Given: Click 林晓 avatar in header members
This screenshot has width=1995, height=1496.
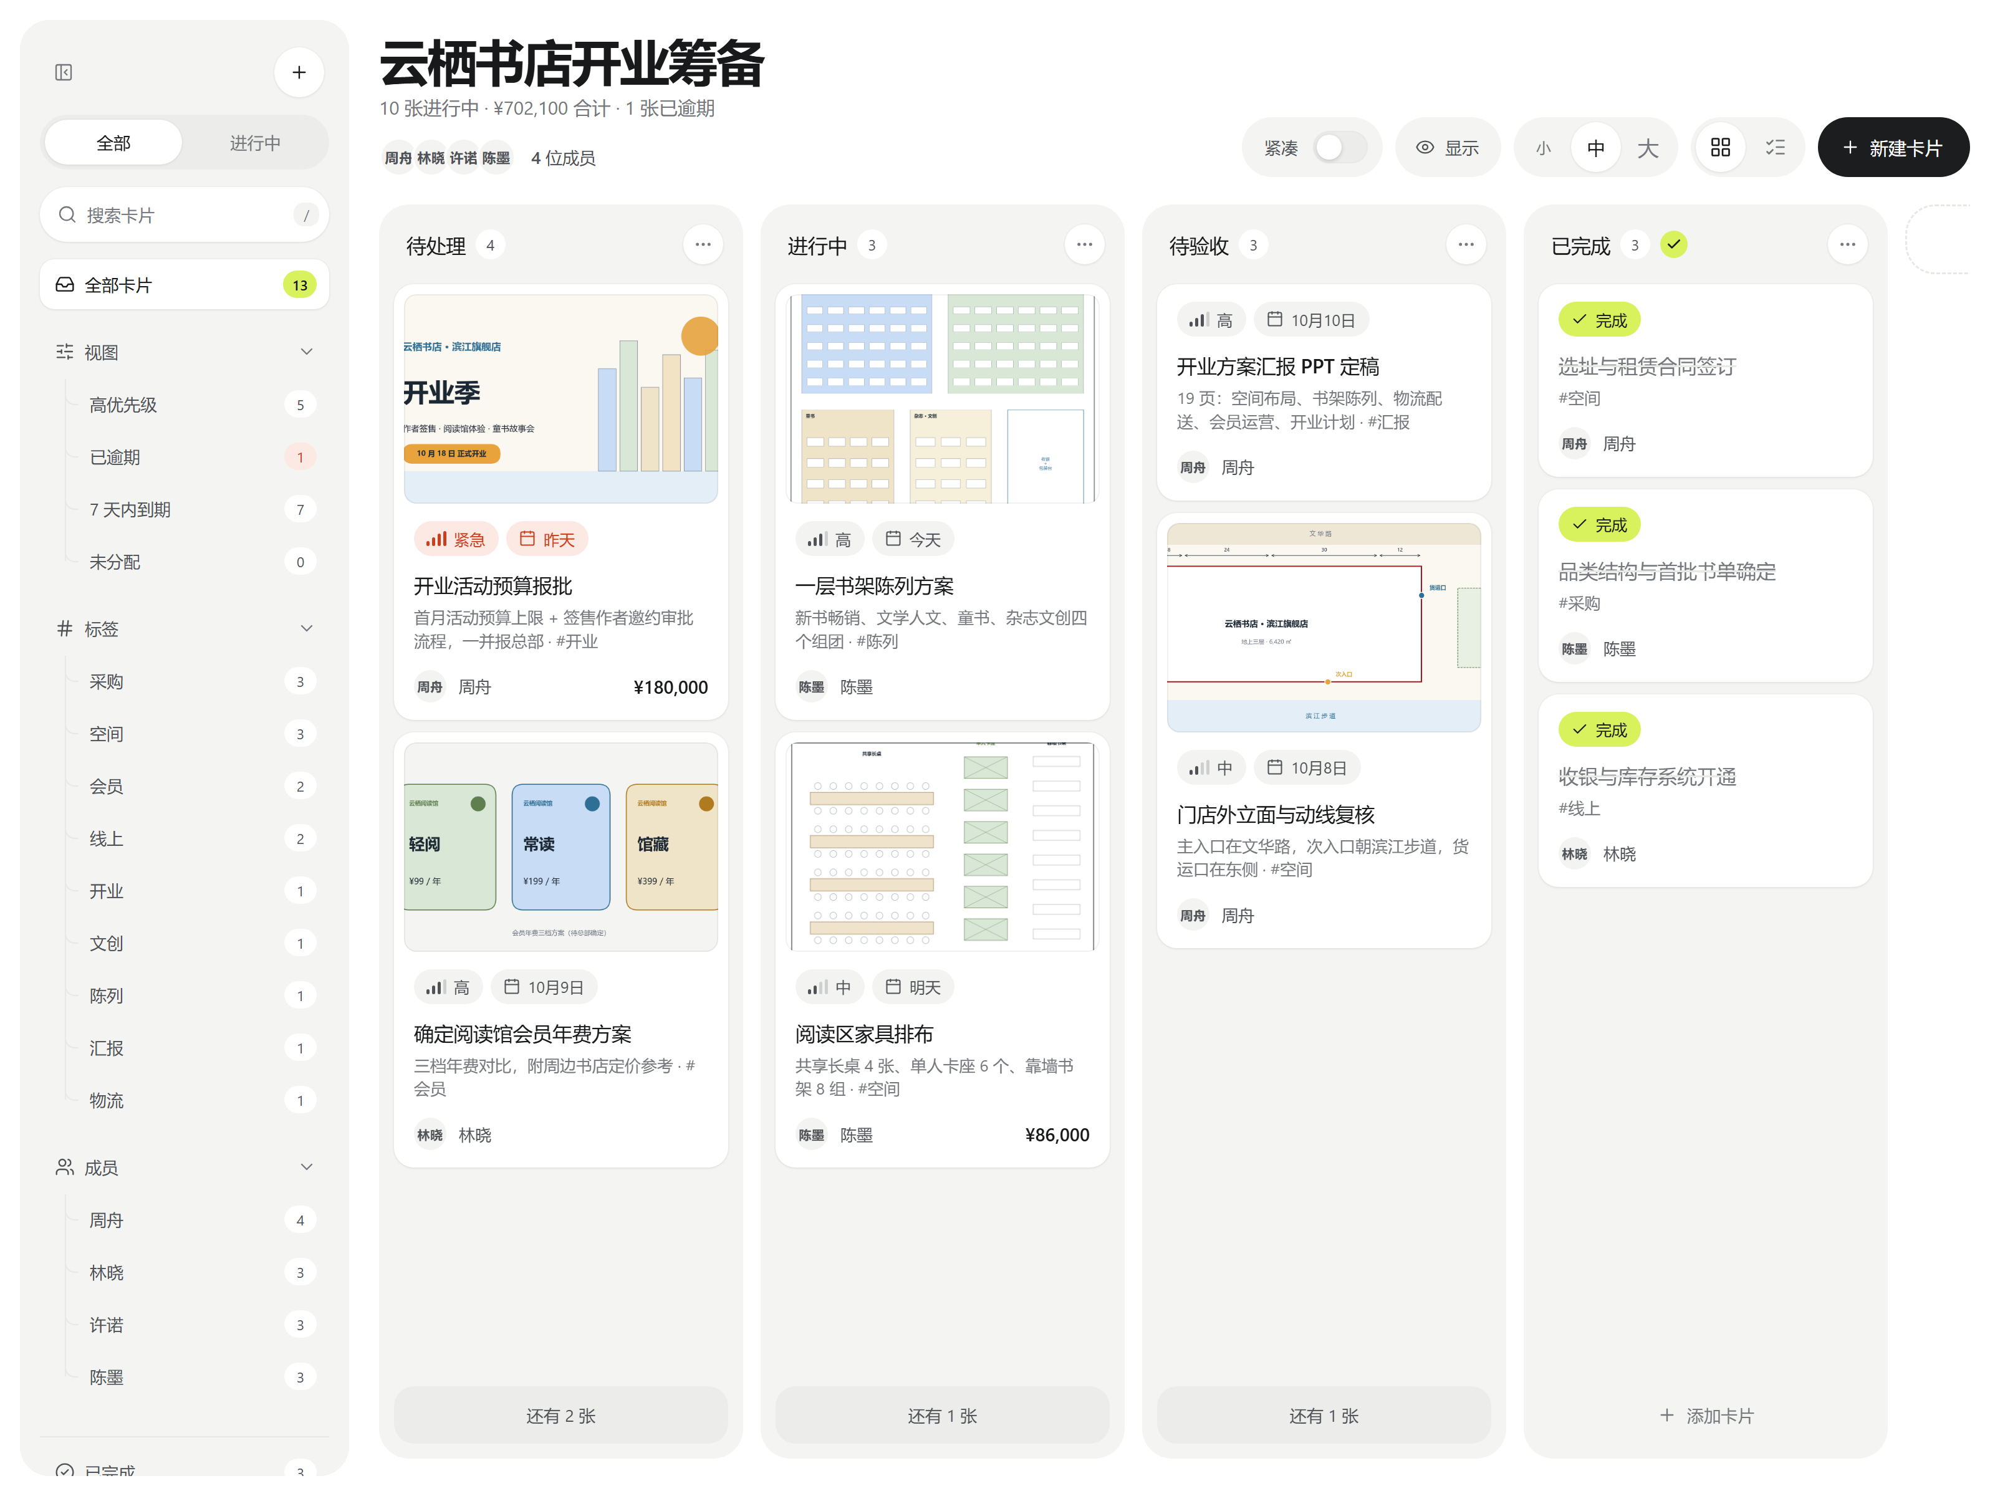Looking at the screenshot, I should click(x=431, y=158).
